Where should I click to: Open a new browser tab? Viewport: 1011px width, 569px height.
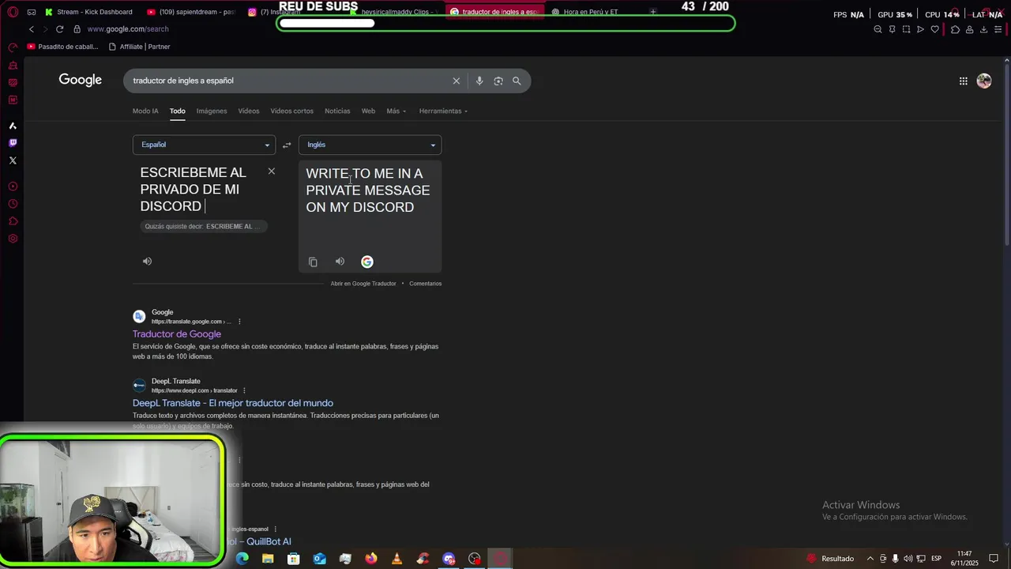tap(653, 12)
